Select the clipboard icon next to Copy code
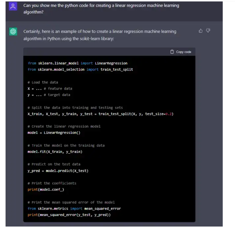This screenshot has width=235, height=228. 172,52
